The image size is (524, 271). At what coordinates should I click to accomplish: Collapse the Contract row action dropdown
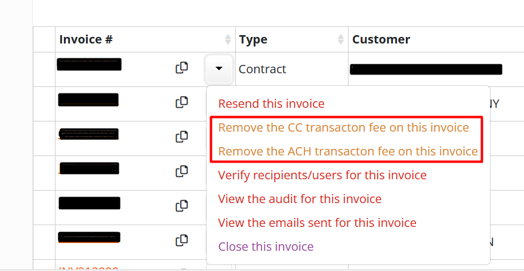[x=219, y=68]
